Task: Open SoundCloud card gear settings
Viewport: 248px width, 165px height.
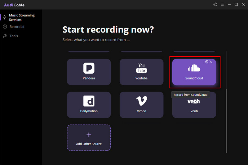Action: click(206, 62)
